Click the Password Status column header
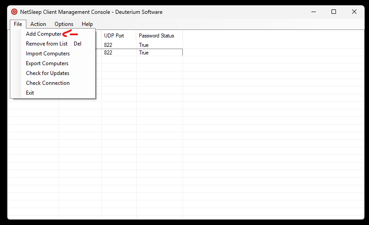Viewport: 369px width, 225px height. pyautogui.click(x=159, y=36)
